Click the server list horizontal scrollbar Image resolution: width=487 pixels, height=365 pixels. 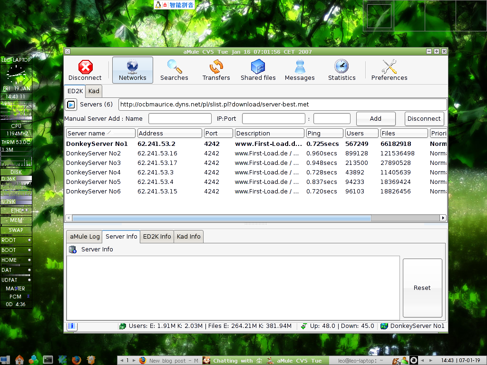[x=222, y=218]
